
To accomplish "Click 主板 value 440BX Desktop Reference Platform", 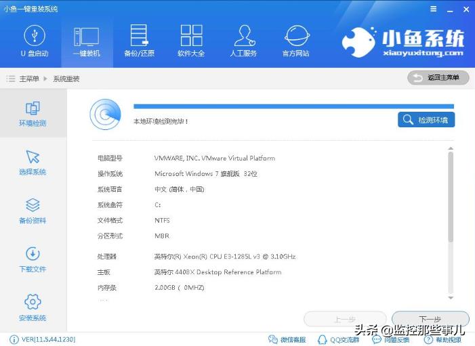I will pyautogui.click(x=218, y=272).
